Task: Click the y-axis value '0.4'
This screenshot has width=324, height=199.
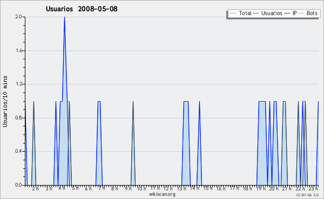Action: pos(18,151)
